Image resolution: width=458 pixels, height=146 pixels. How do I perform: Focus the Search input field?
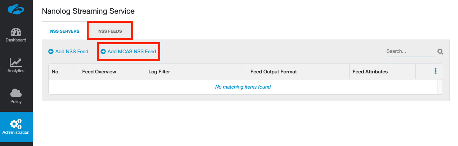(x=410, y=51)
